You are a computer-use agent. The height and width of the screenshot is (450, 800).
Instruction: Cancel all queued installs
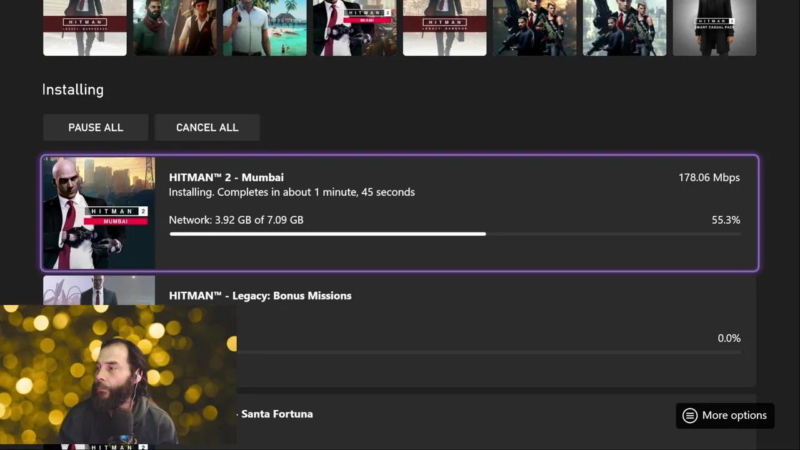tap(207, 127)
